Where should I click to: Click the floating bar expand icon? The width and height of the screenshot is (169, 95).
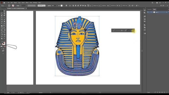coord(129,31)
